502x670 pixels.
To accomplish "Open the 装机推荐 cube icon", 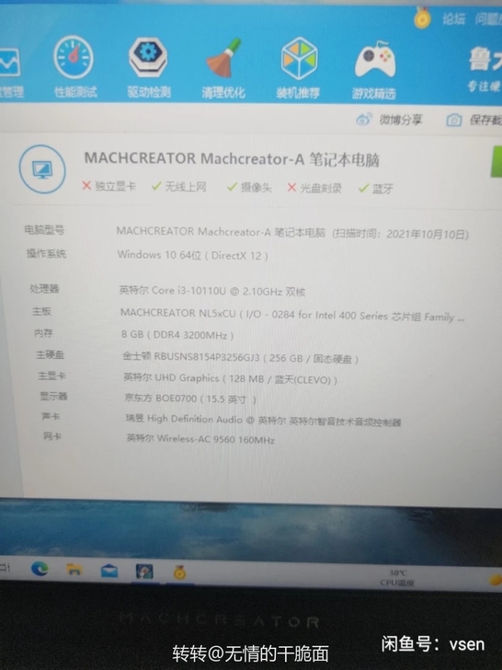I will click(299, 59).
